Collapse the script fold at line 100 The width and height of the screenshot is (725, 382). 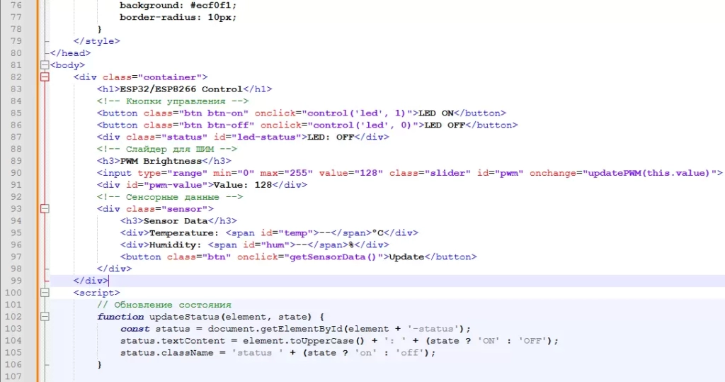click(45, 293)
